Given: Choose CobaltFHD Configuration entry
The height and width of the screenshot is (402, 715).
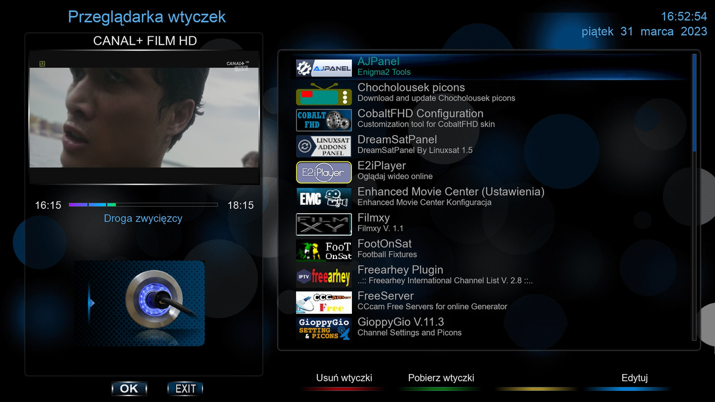Looking at the screenshot, I should (421, 113).
